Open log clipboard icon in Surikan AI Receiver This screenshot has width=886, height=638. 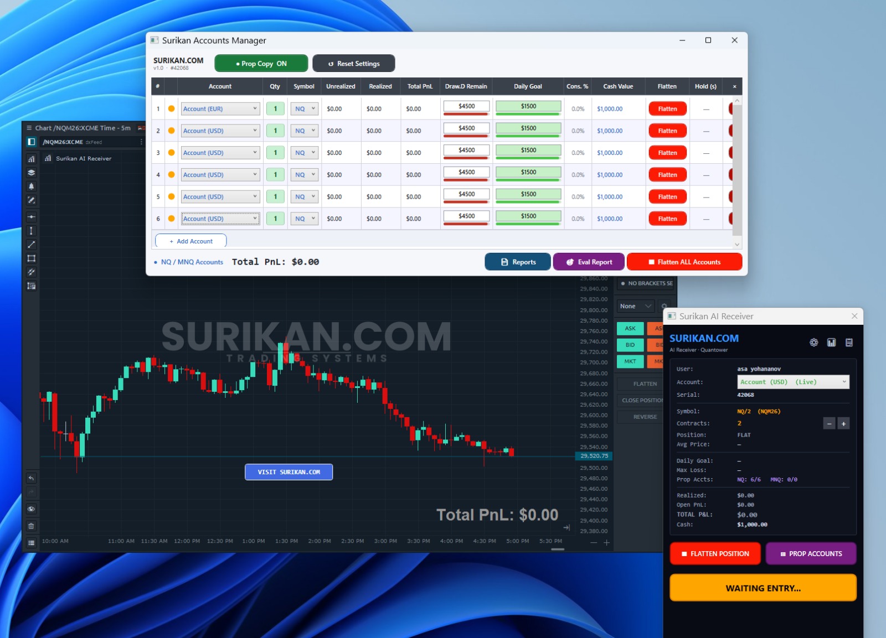[x=849, y=343]
